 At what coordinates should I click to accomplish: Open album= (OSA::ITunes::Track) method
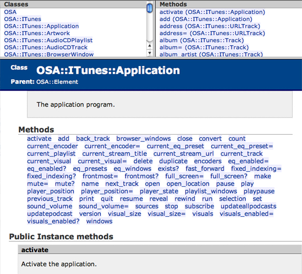[204, 47]
